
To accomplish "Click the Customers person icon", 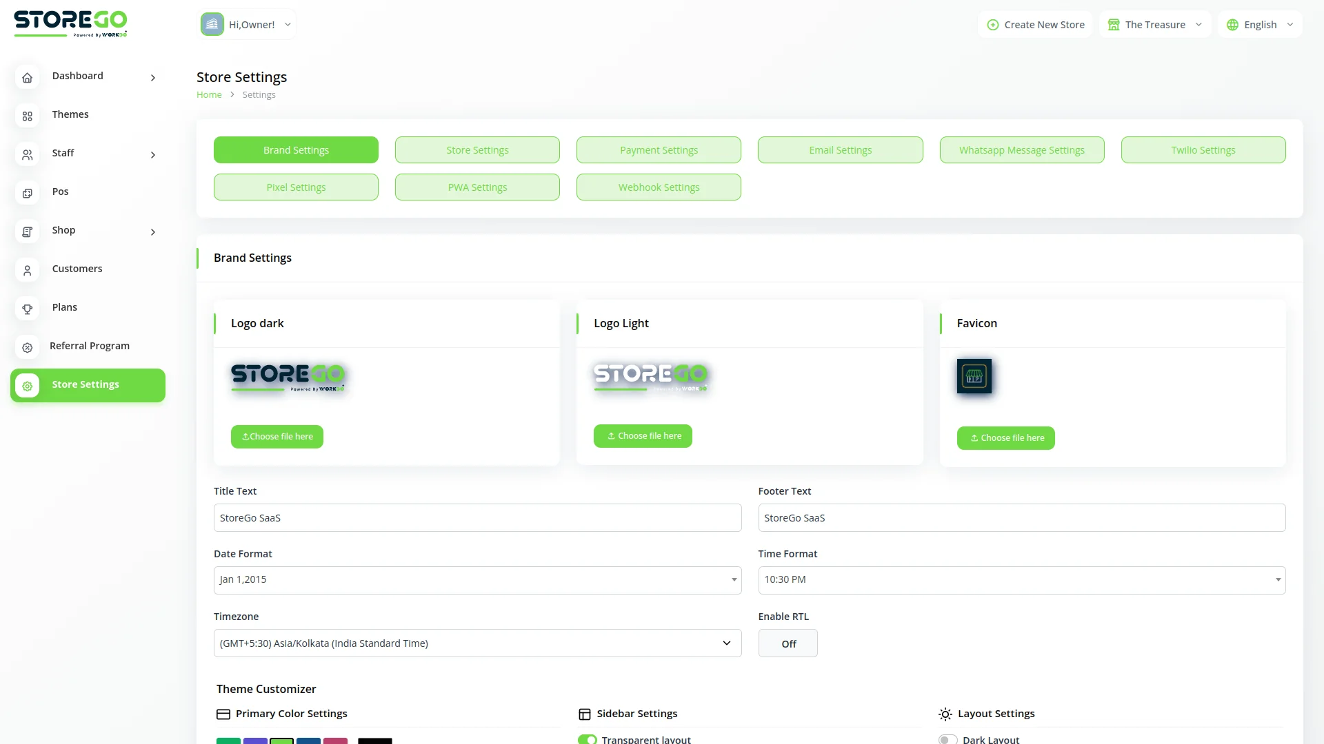I will 28,271.
